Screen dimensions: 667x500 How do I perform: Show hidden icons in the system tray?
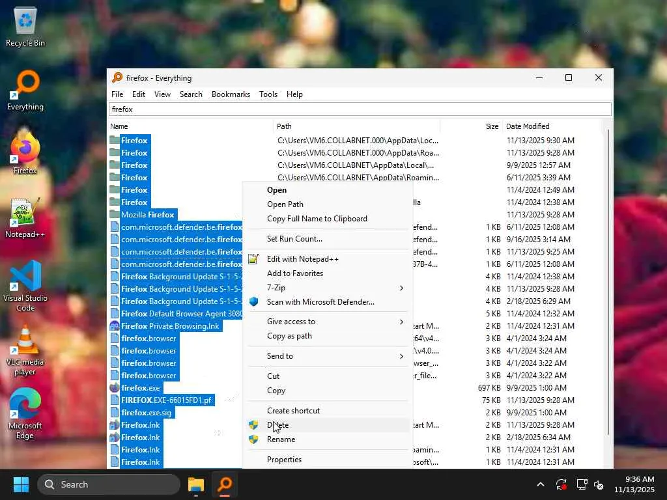[x=540, y=484]
